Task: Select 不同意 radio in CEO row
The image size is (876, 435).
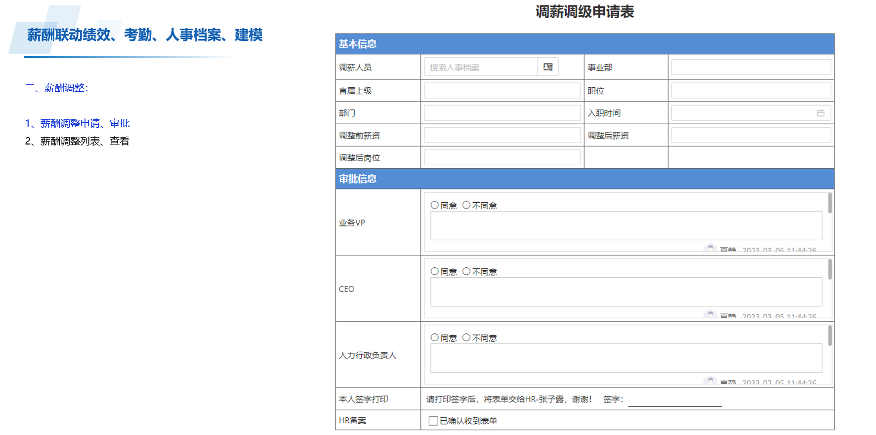Action: (466, 271)
